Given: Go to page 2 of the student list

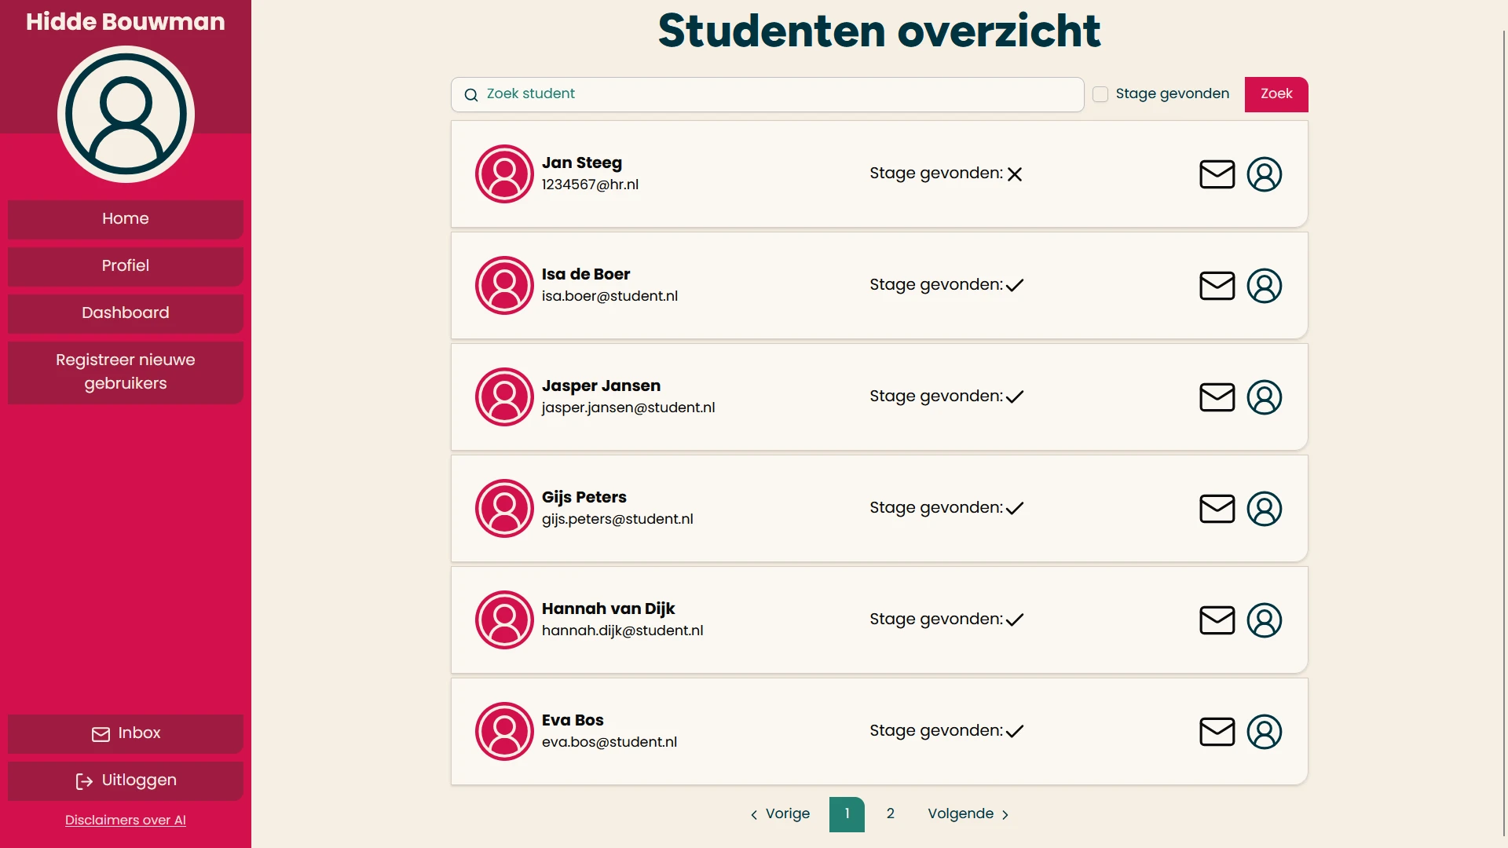Looking at the screenshot, I should (890, 814).
